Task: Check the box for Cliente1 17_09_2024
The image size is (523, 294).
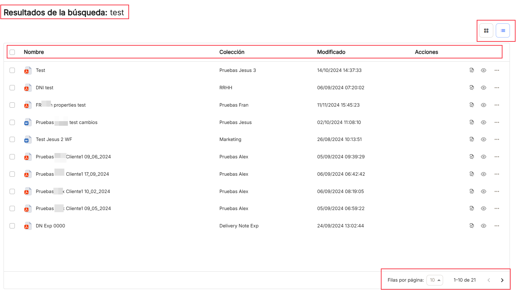Action: [12, 174]
